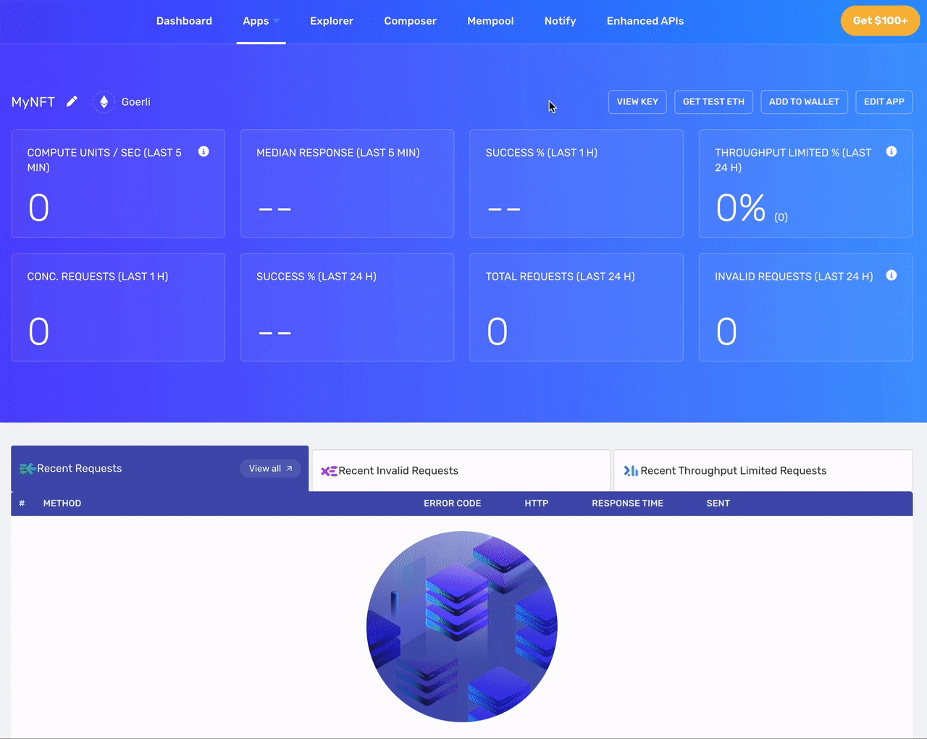Screen dimensions: 927x739
Task: Click the Throughput Limited % info icon
Action: [892, 151]
